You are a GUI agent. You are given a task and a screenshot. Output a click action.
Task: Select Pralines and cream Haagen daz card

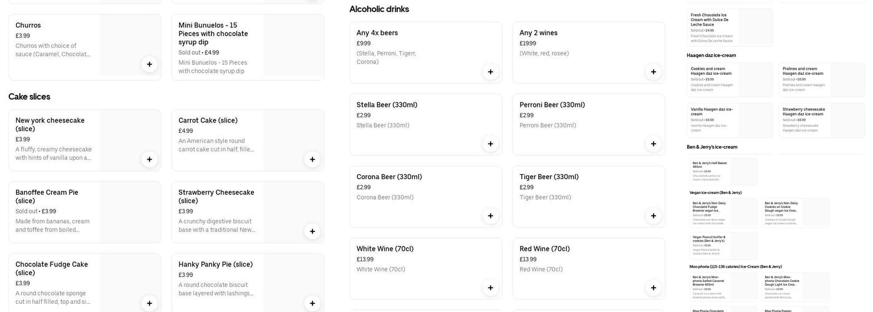821,80
